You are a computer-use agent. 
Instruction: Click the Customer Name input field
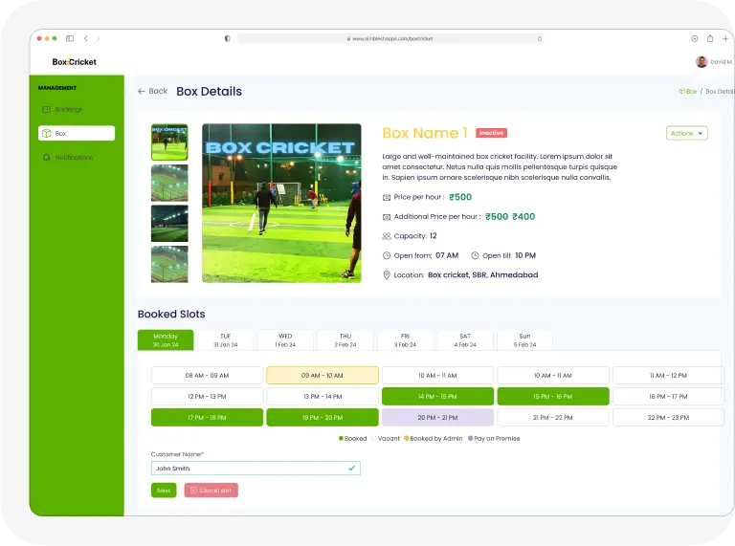click(x=249, y=469)
